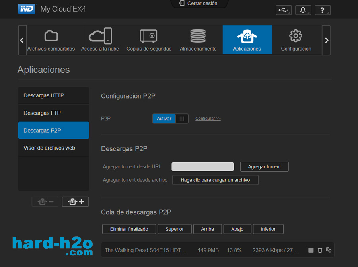The height and width of the screenshot is (267, 358).
Task: Open Archivos compartidos tab
Action: click(51, 40)
